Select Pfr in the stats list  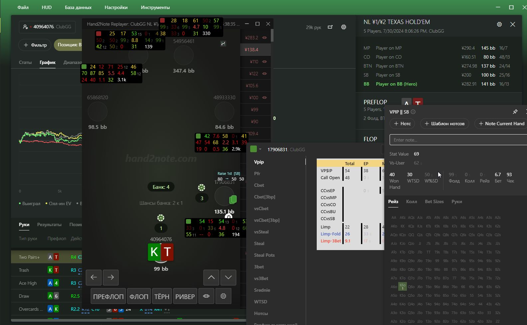[x=257, y=173]
